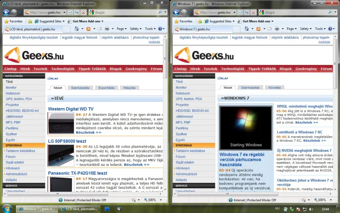The width and height of the screenshot is (340, 213).
Task: Expand the Safety dropdown in the Windows 7 window
Action: coord(306,29)
